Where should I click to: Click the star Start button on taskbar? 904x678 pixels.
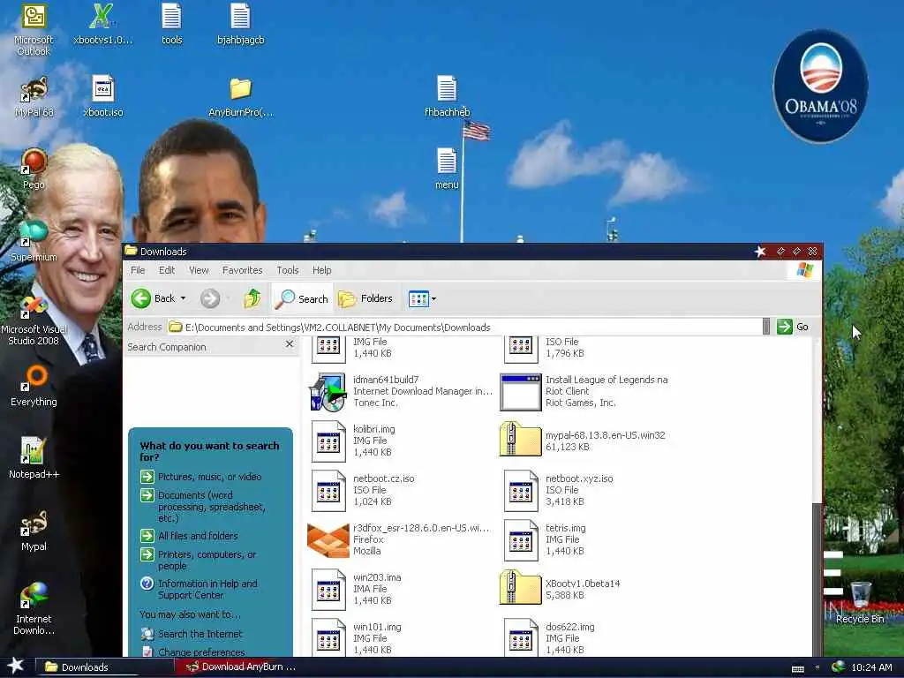[x=15, y=666]
